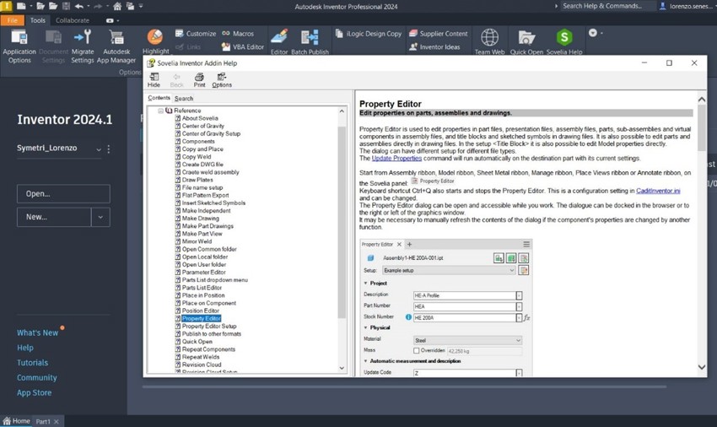Hide the help navigation pane

[154, 80]
